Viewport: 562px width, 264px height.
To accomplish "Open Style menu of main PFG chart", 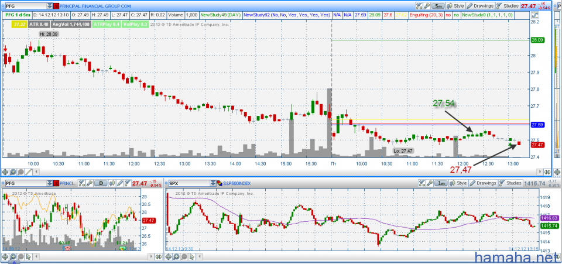I will click(455, 6).
